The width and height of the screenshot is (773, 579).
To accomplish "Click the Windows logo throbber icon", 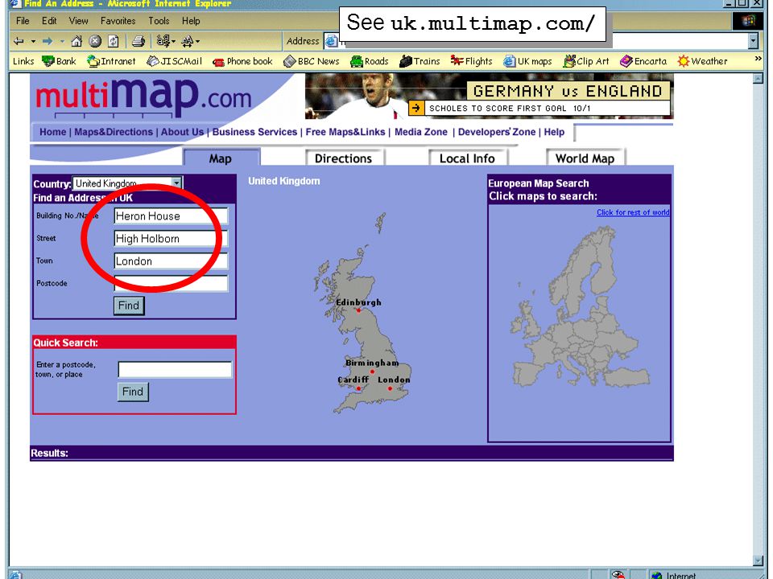I will click(748, 21).
